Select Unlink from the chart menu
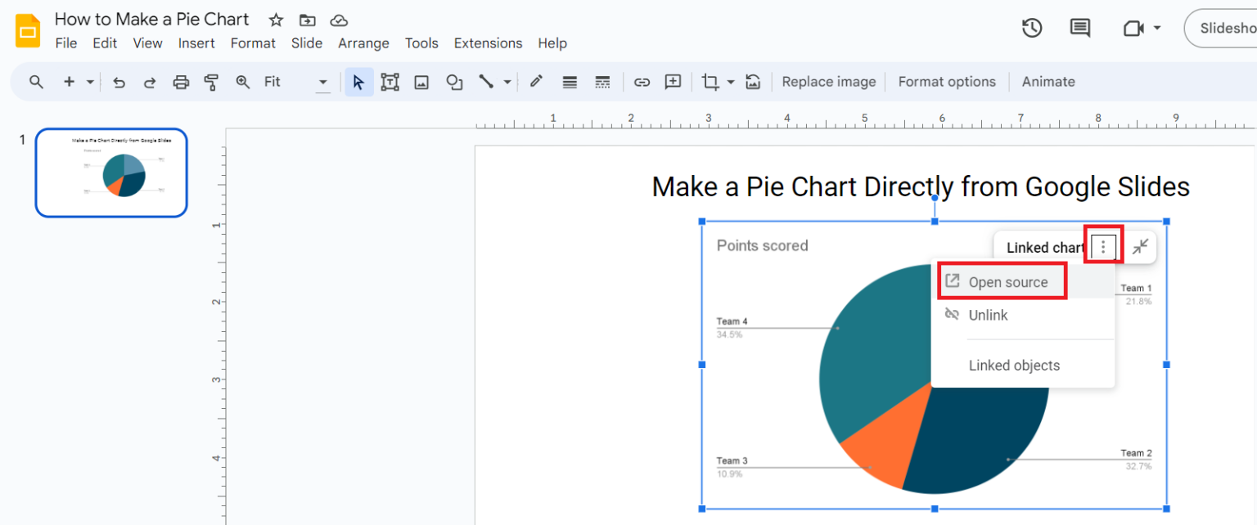The width and height of the screenshot is (1257, 525). [x=988, y=315]
